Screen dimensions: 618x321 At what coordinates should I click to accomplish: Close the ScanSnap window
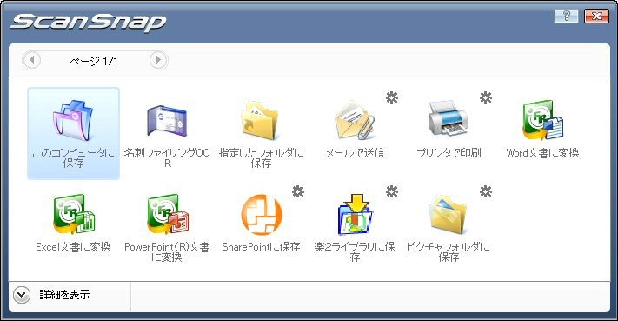(597, 16)
